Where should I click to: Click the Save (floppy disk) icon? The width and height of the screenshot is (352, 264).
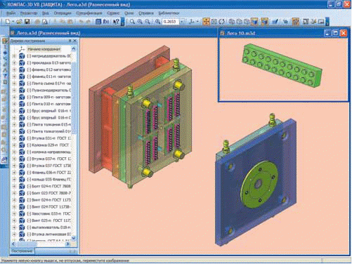[x=27, y=22]
